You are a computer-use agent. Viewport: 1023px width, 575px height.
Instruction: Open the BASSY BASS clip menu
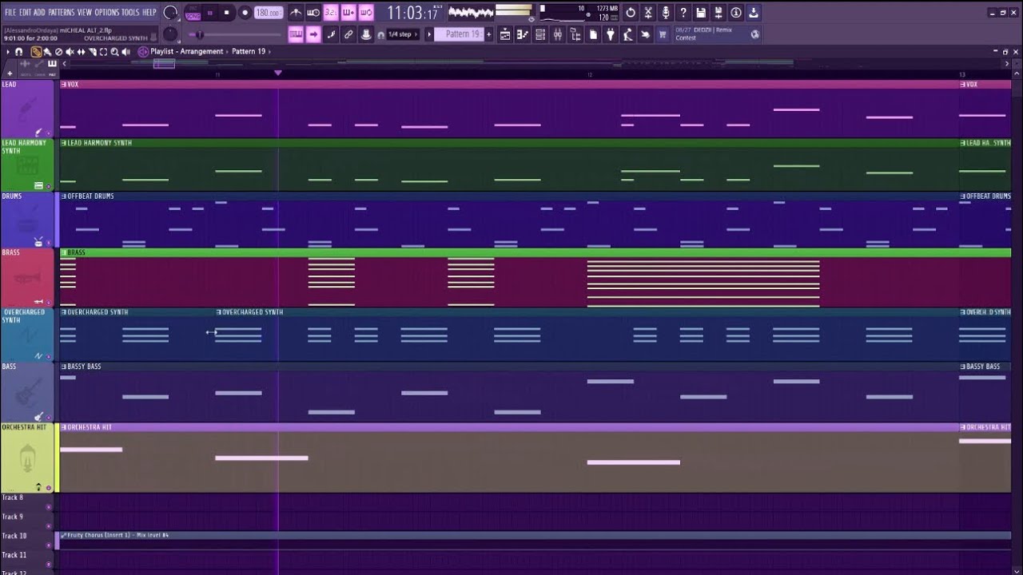click(64, 367)
